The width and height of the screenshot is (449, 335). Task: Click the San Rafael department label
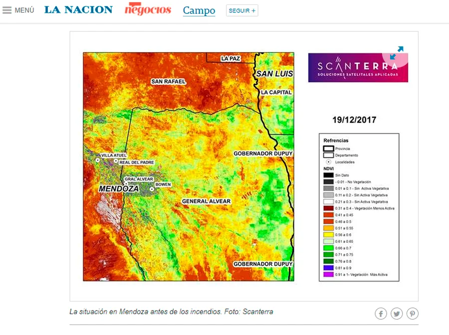coord(168,81)
